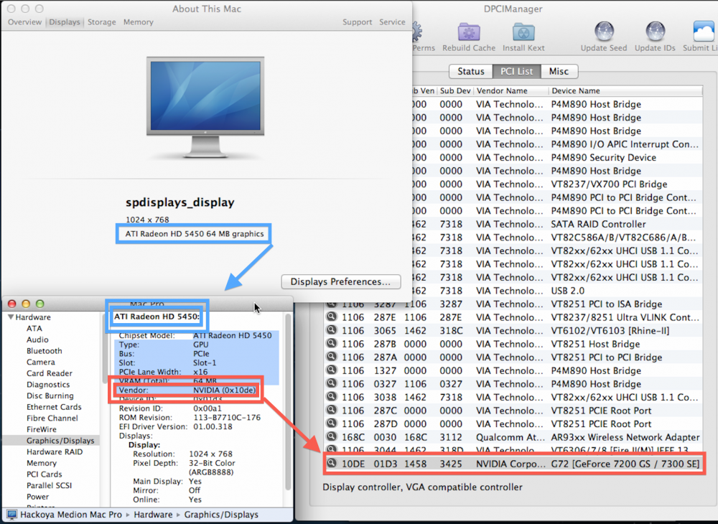Click the Device Name column header
718x524 pixels.
tap(625, 90)
